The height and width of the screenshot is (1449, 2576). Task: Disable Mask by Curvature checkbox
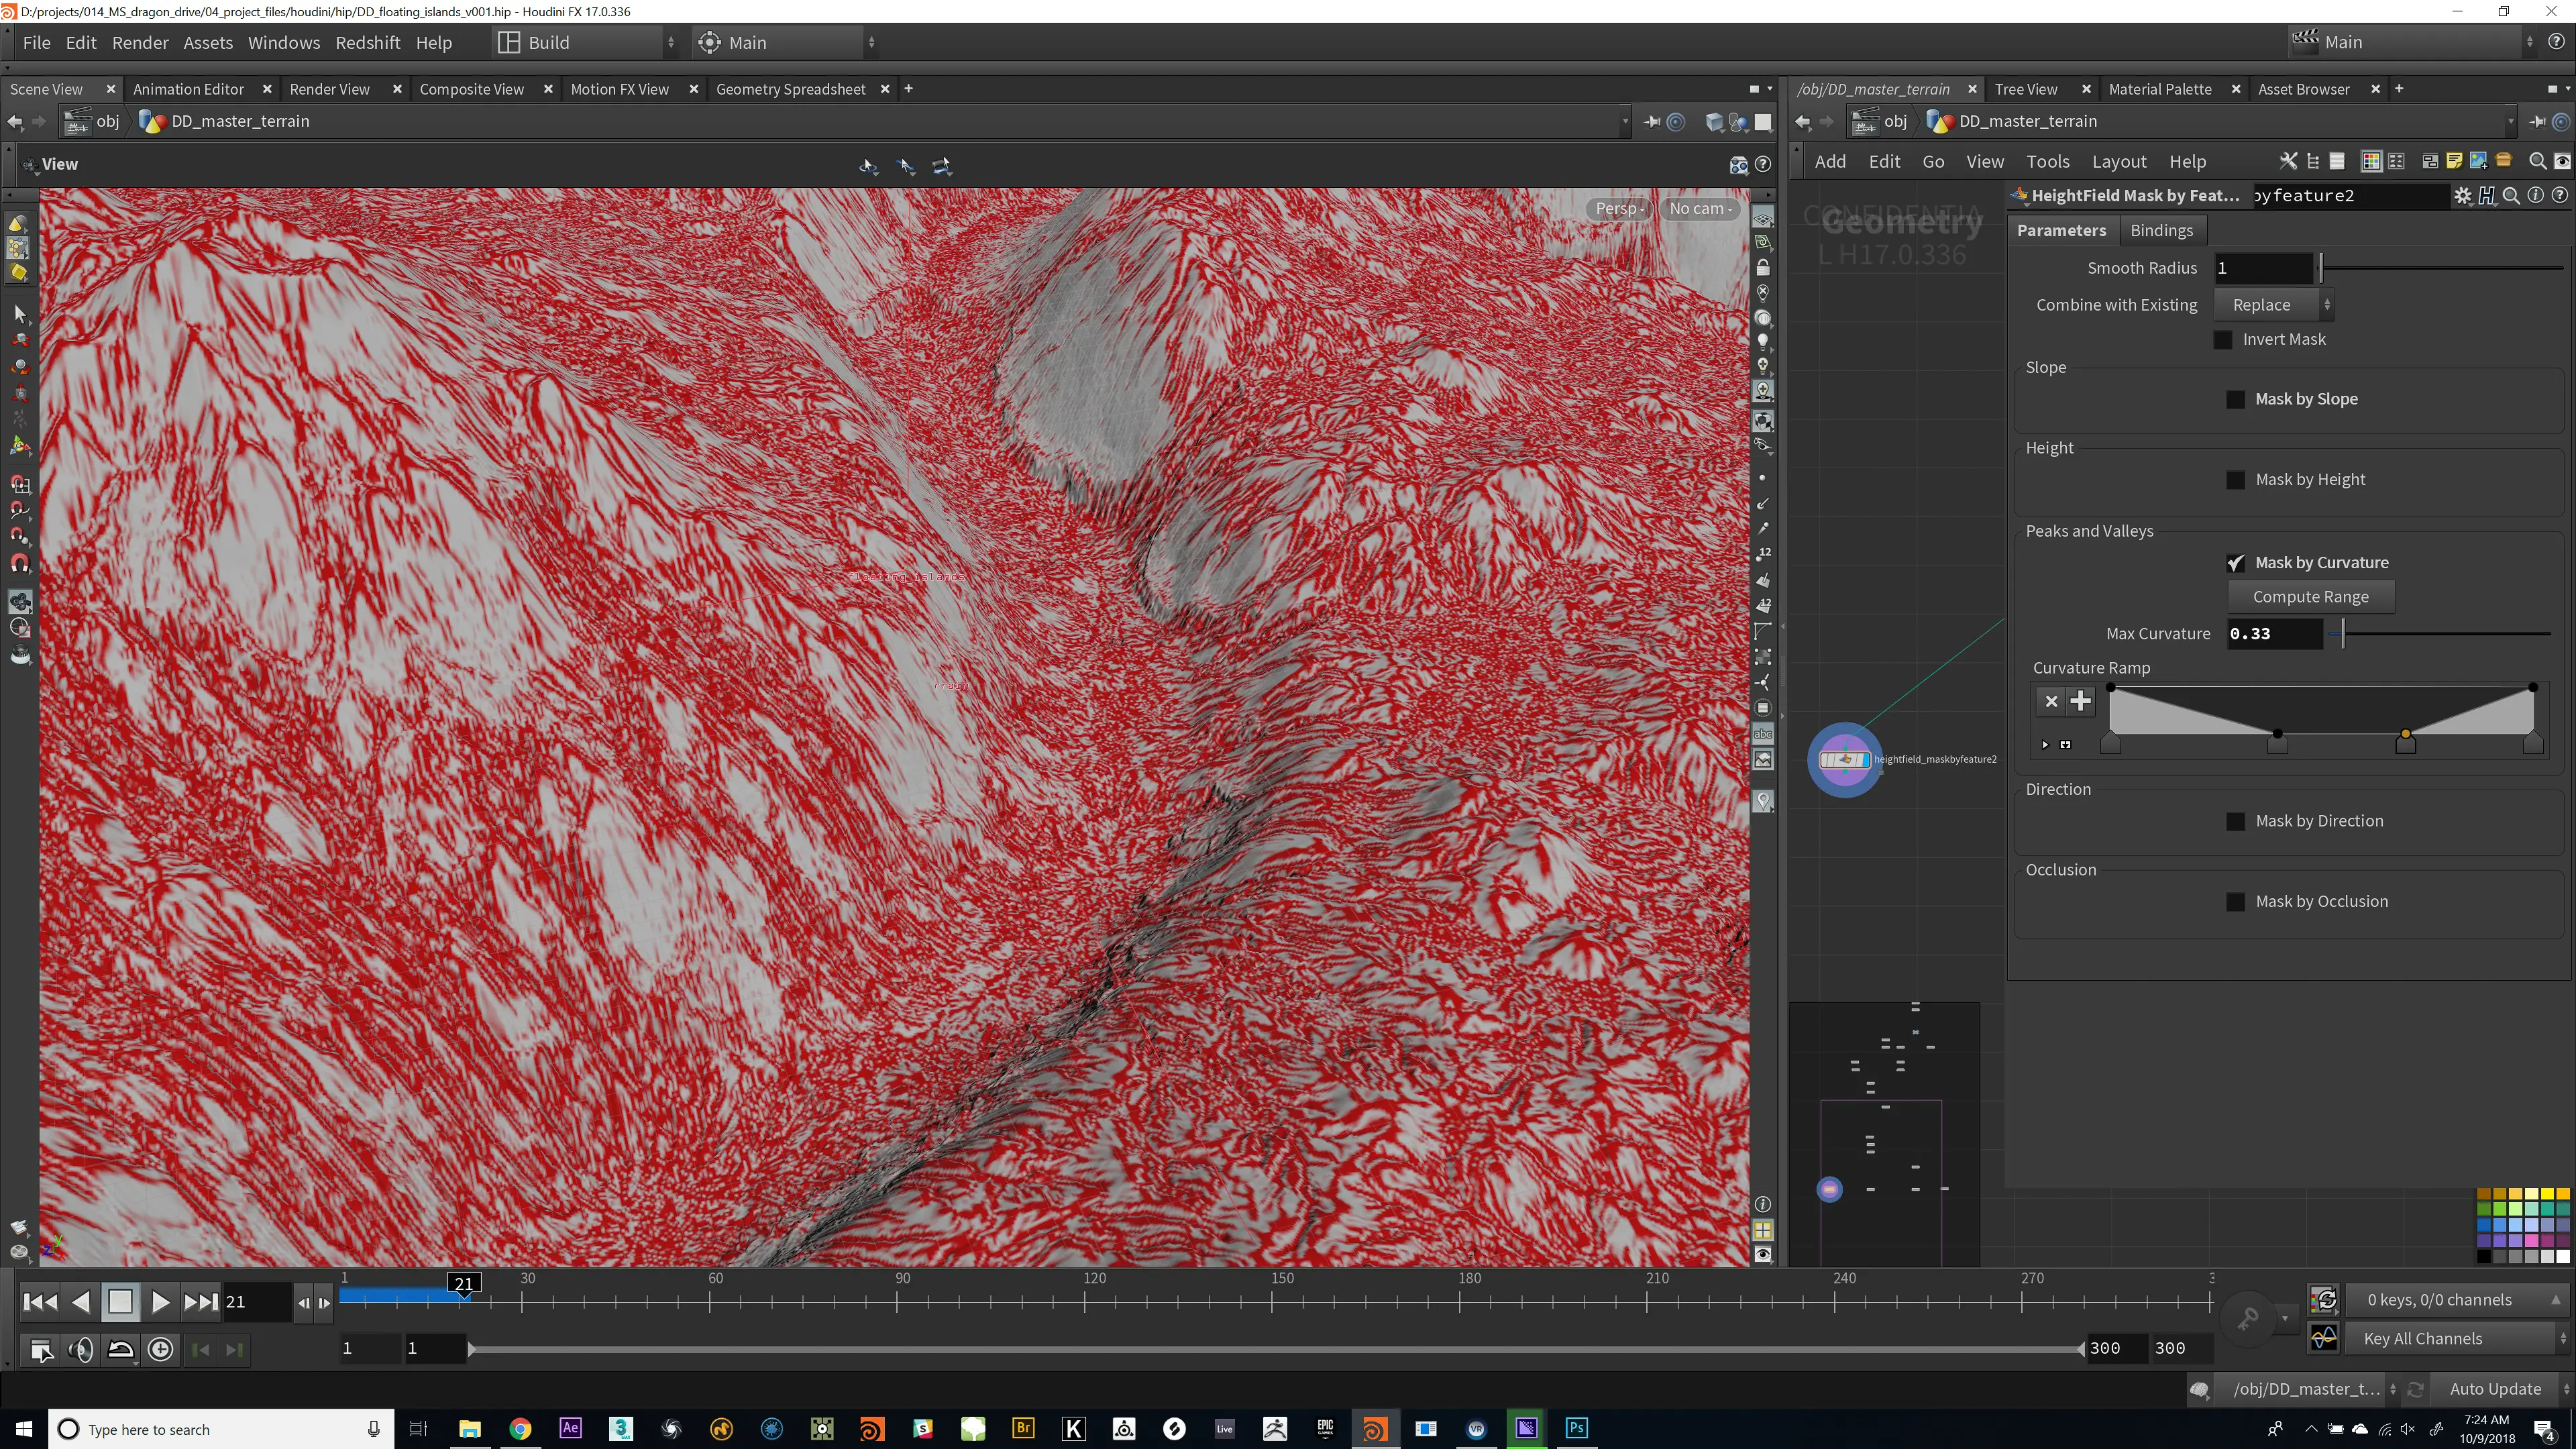click(x=2236, y=563)
